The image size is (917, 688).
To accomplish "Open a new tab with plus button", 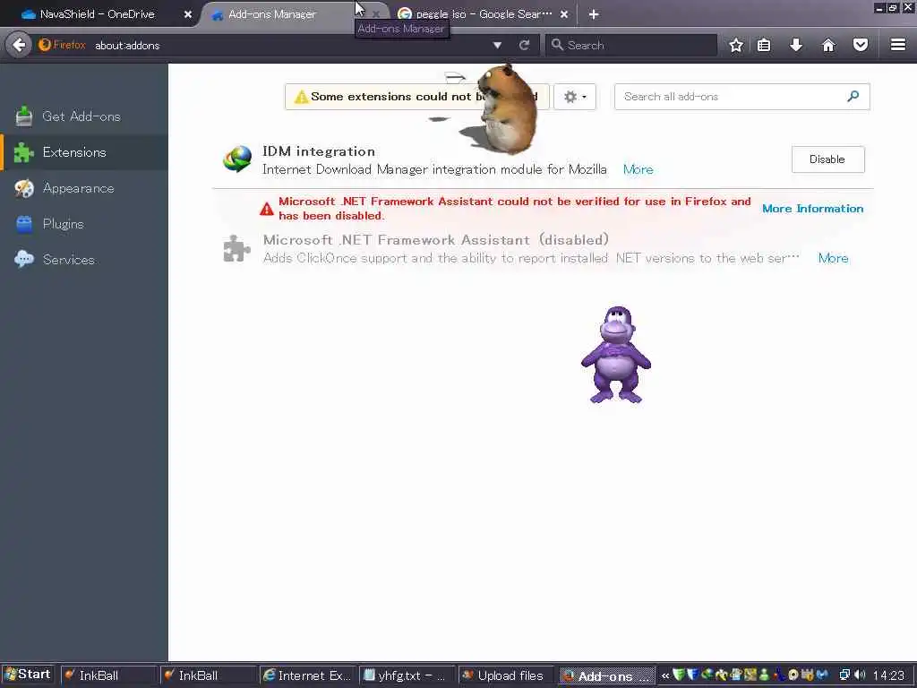I will (x=594, y=14).
